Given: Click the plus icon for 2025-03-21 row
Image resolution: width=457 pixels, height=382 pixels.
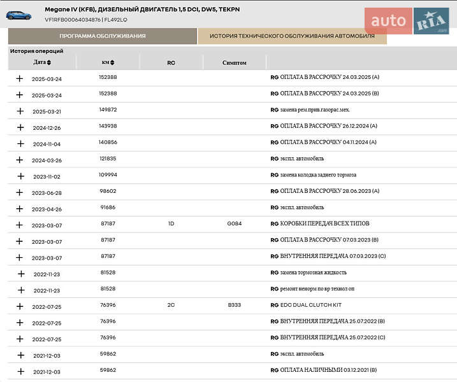Looking at the screenshot, I should tap(20, 111).
